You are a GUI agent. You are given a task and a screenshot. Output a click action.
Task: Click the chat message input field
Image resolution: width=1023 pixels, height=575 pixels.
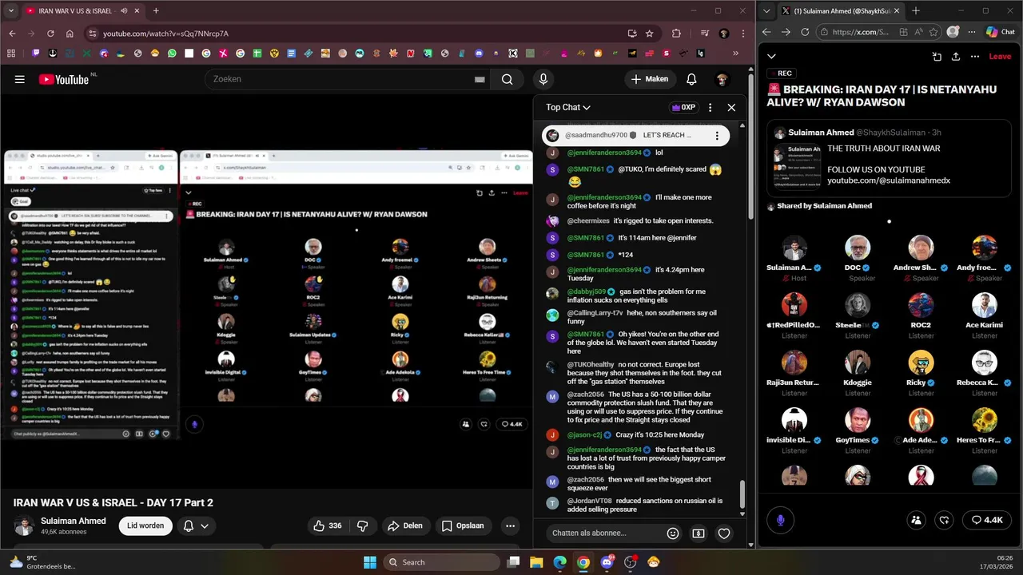pyautogui.click(x=606, y=533)
